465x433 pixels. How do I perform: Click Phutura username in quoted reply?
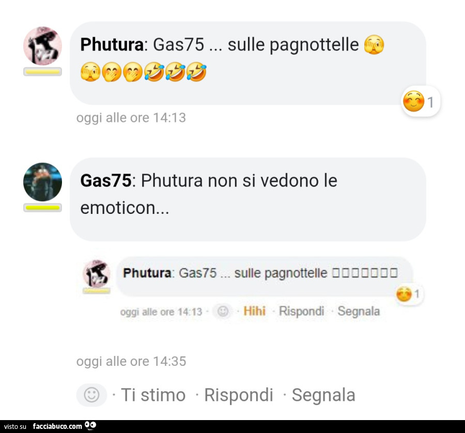point(147,273)
